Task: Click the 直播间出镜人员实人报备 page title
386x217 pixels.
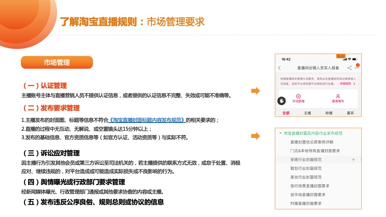Action: pyautogui.click(x=318, y=68)
